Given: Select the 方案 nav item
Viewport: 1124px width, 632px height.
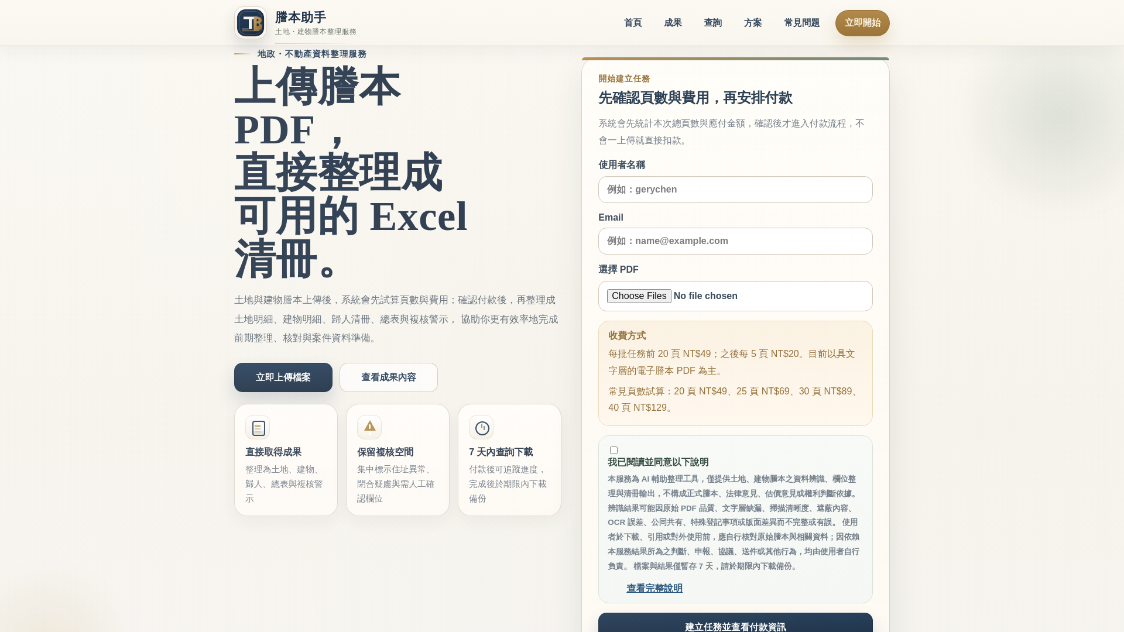Looking at the screenshot, I should (x=753, y=23).
